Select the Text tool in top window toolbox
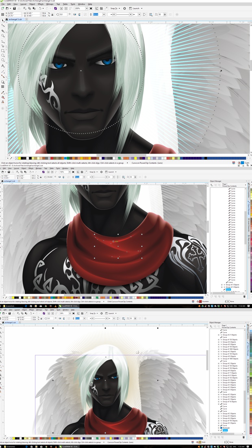252x448 pixels. click(3, 66)
